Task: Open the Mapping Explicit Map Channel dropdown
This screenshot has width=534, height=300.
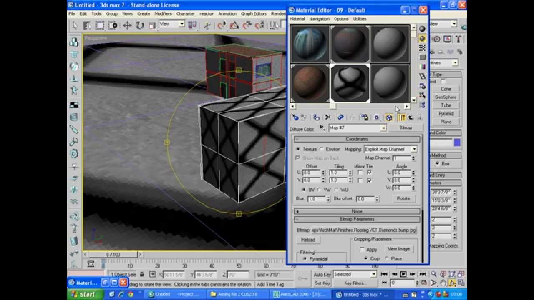Action: click(414, 149)
